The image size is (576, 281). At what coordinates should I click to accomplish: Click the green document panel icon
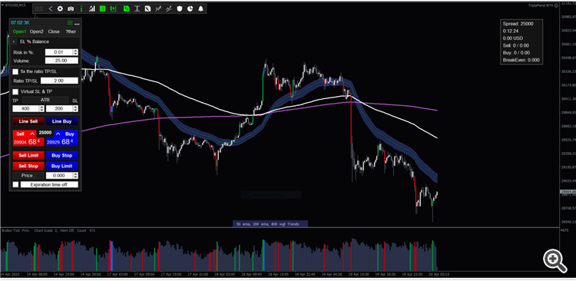point(127,8)
